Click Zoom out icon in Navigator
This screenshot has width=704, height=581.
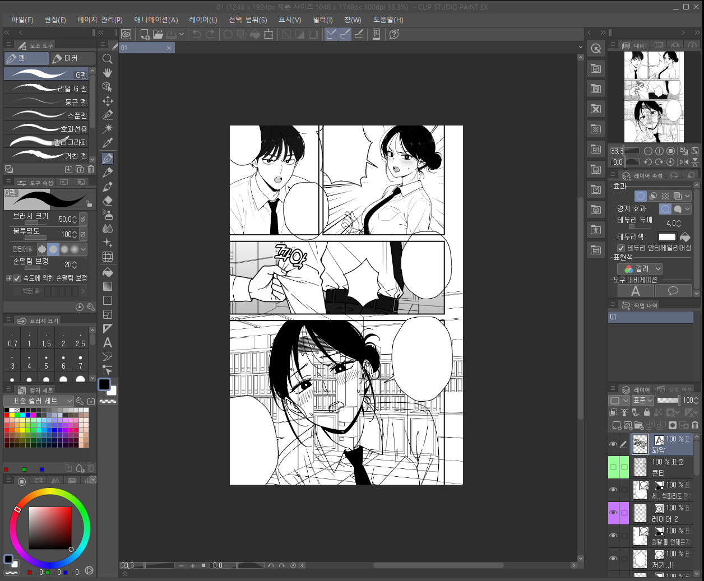click(648, 151)
